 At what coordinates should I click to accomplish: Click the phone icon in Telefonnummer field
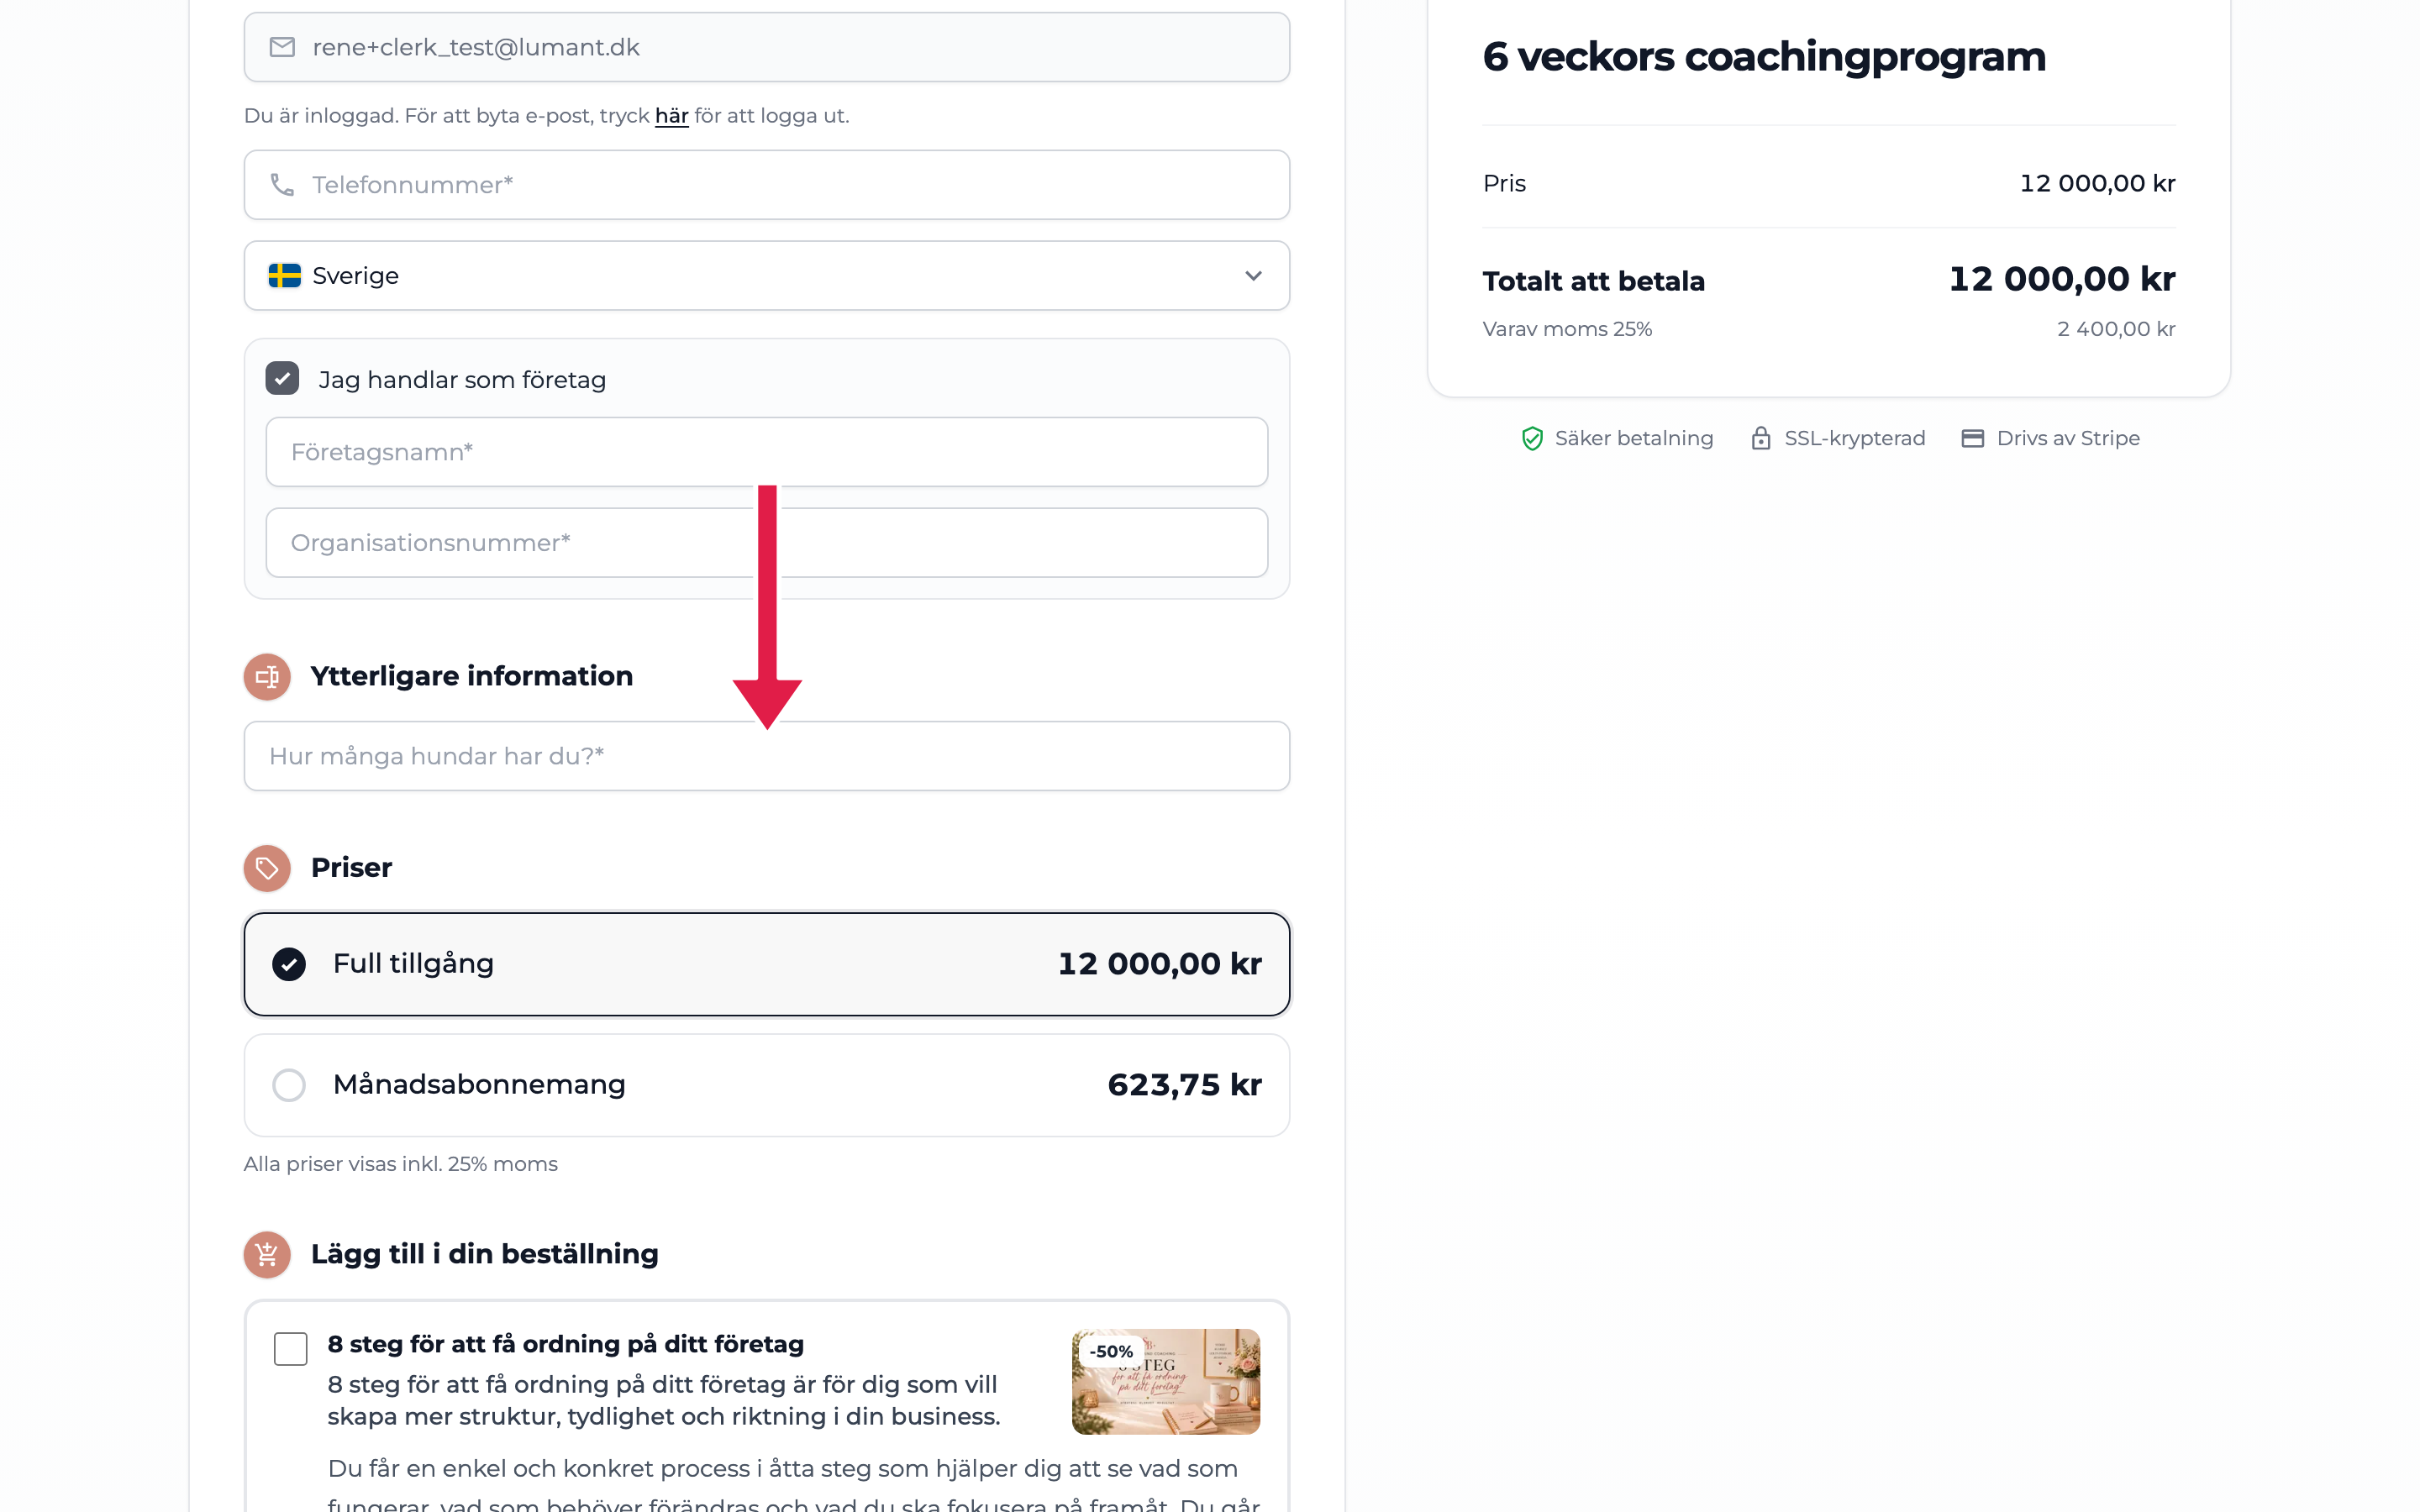[x=282, y=185]
